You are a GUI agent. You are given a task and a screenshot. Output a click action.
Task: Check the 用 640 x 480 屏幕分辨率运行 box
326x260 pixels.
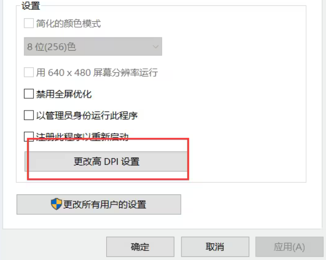[29, 73]
